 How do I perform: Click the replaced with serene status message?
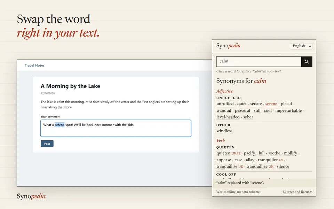coord(240,183)
